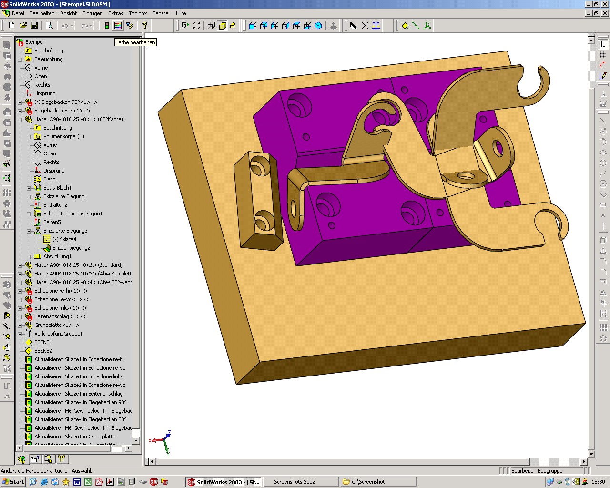Click the Rebuild traffic light icon
The width and height of the screenshot is (610, 488).
(107, 26)
